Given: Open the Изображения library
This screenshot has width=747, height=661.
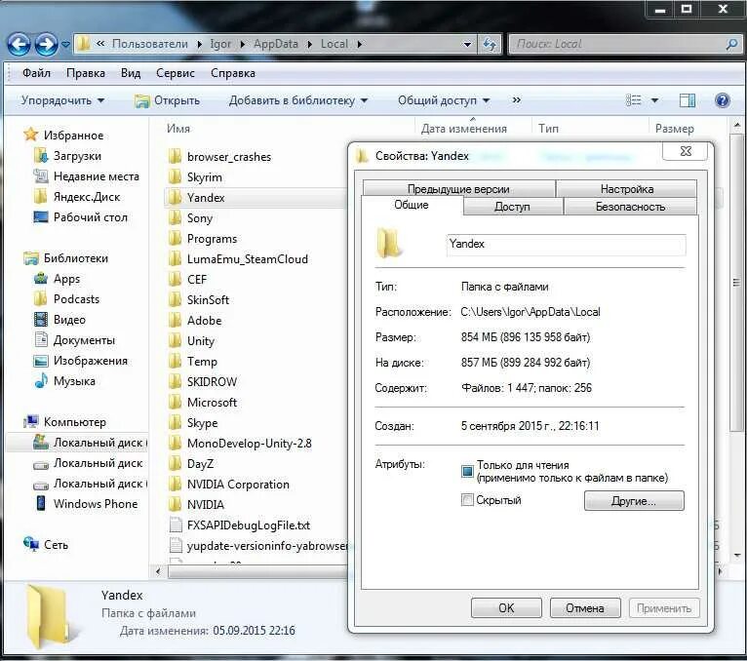Looking at the screenshot, I should pos(91,361).
